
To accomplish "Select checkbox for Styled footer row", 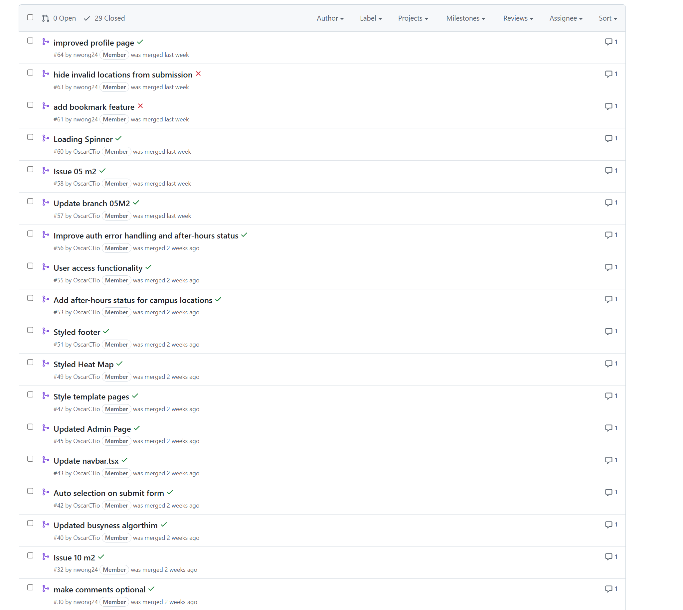I will point(30,331).
